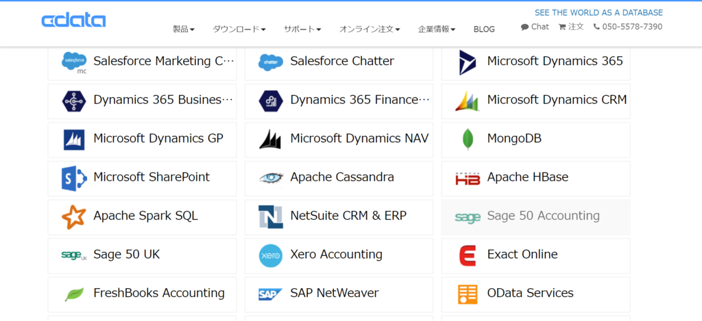This screenshot has width=702, height=321.
Task: Click the Microsoft SharePoint icon
Action: tap(73, 178)
